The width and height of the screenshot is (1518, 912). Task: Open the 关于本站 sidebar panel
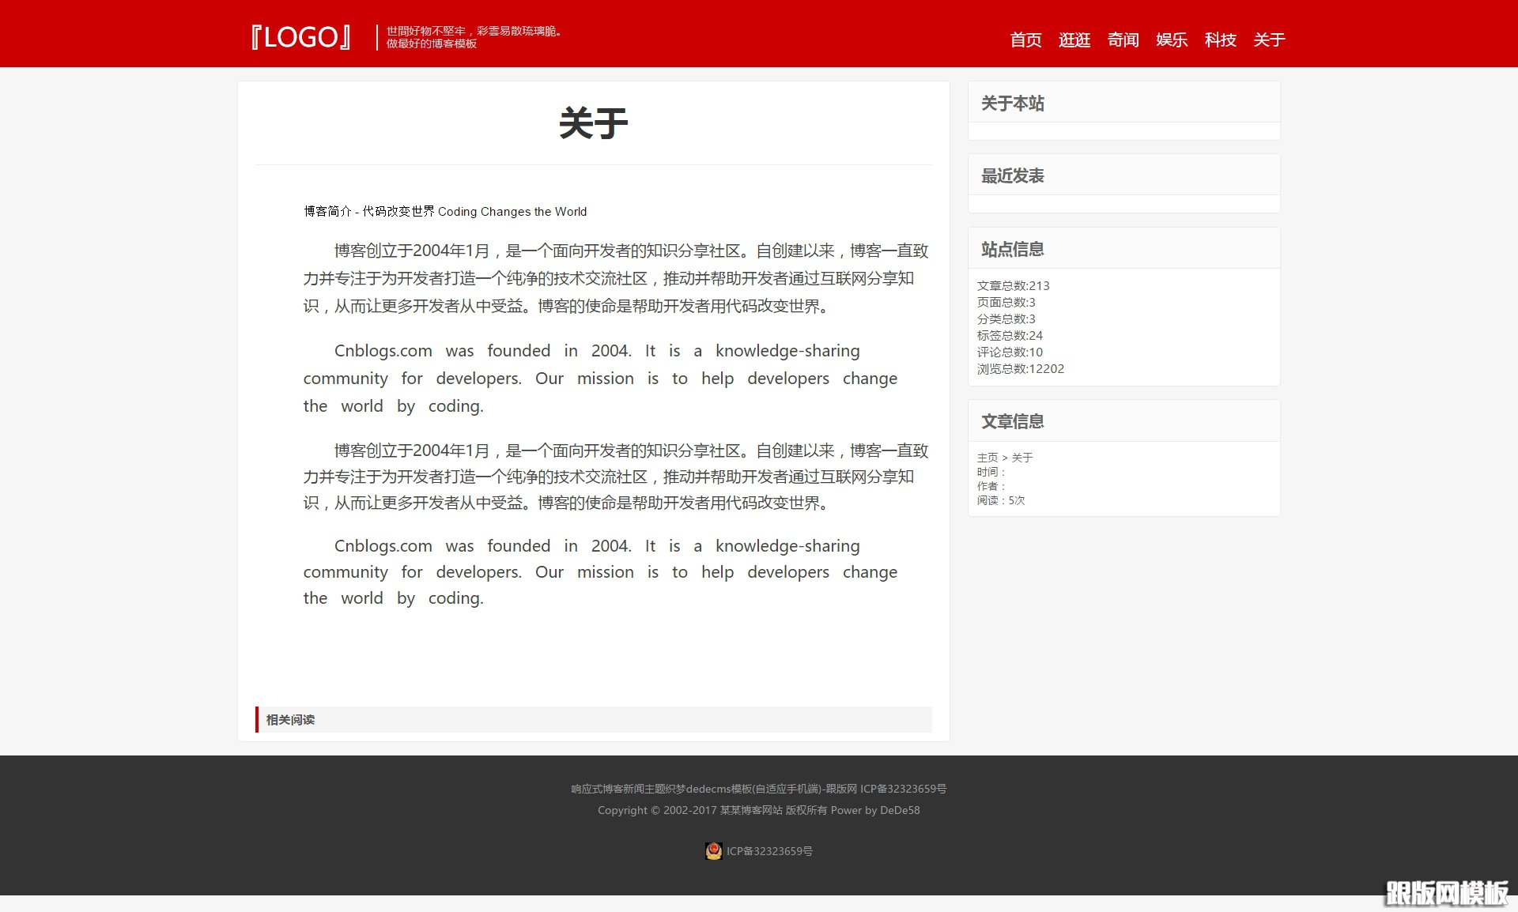(1014, 104)
